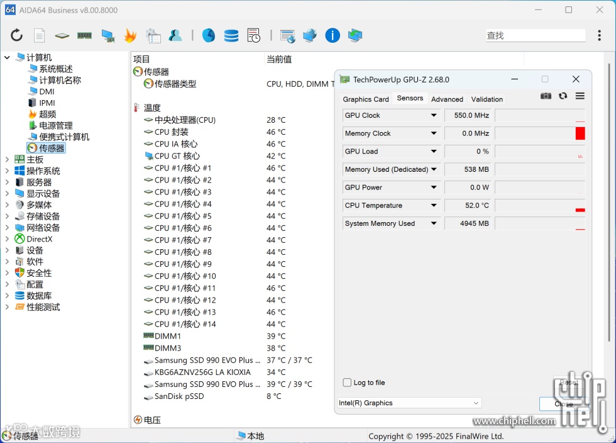The image size is (616, 443).
Task: Open the GPU Load sensor dropdown
Action: [x=434, y=152]
